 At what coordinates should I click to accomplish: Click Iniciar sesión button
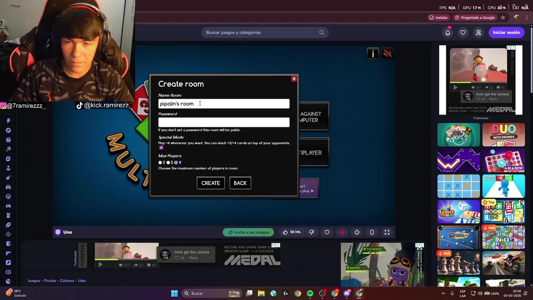tap(506, 32)
